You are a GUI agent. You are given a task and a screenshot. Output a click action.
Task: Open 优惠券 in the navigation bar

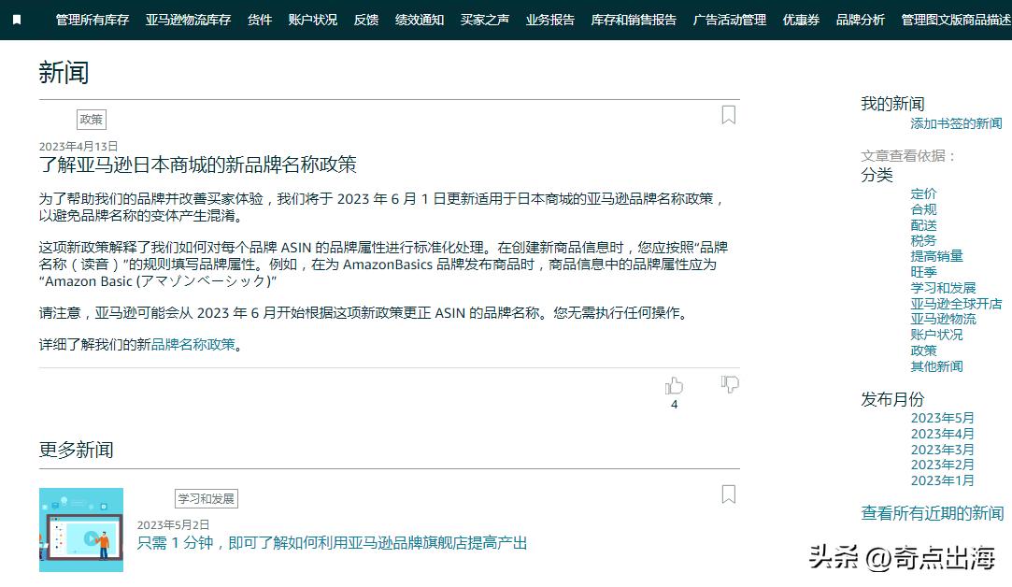click(x=800, y=19)
